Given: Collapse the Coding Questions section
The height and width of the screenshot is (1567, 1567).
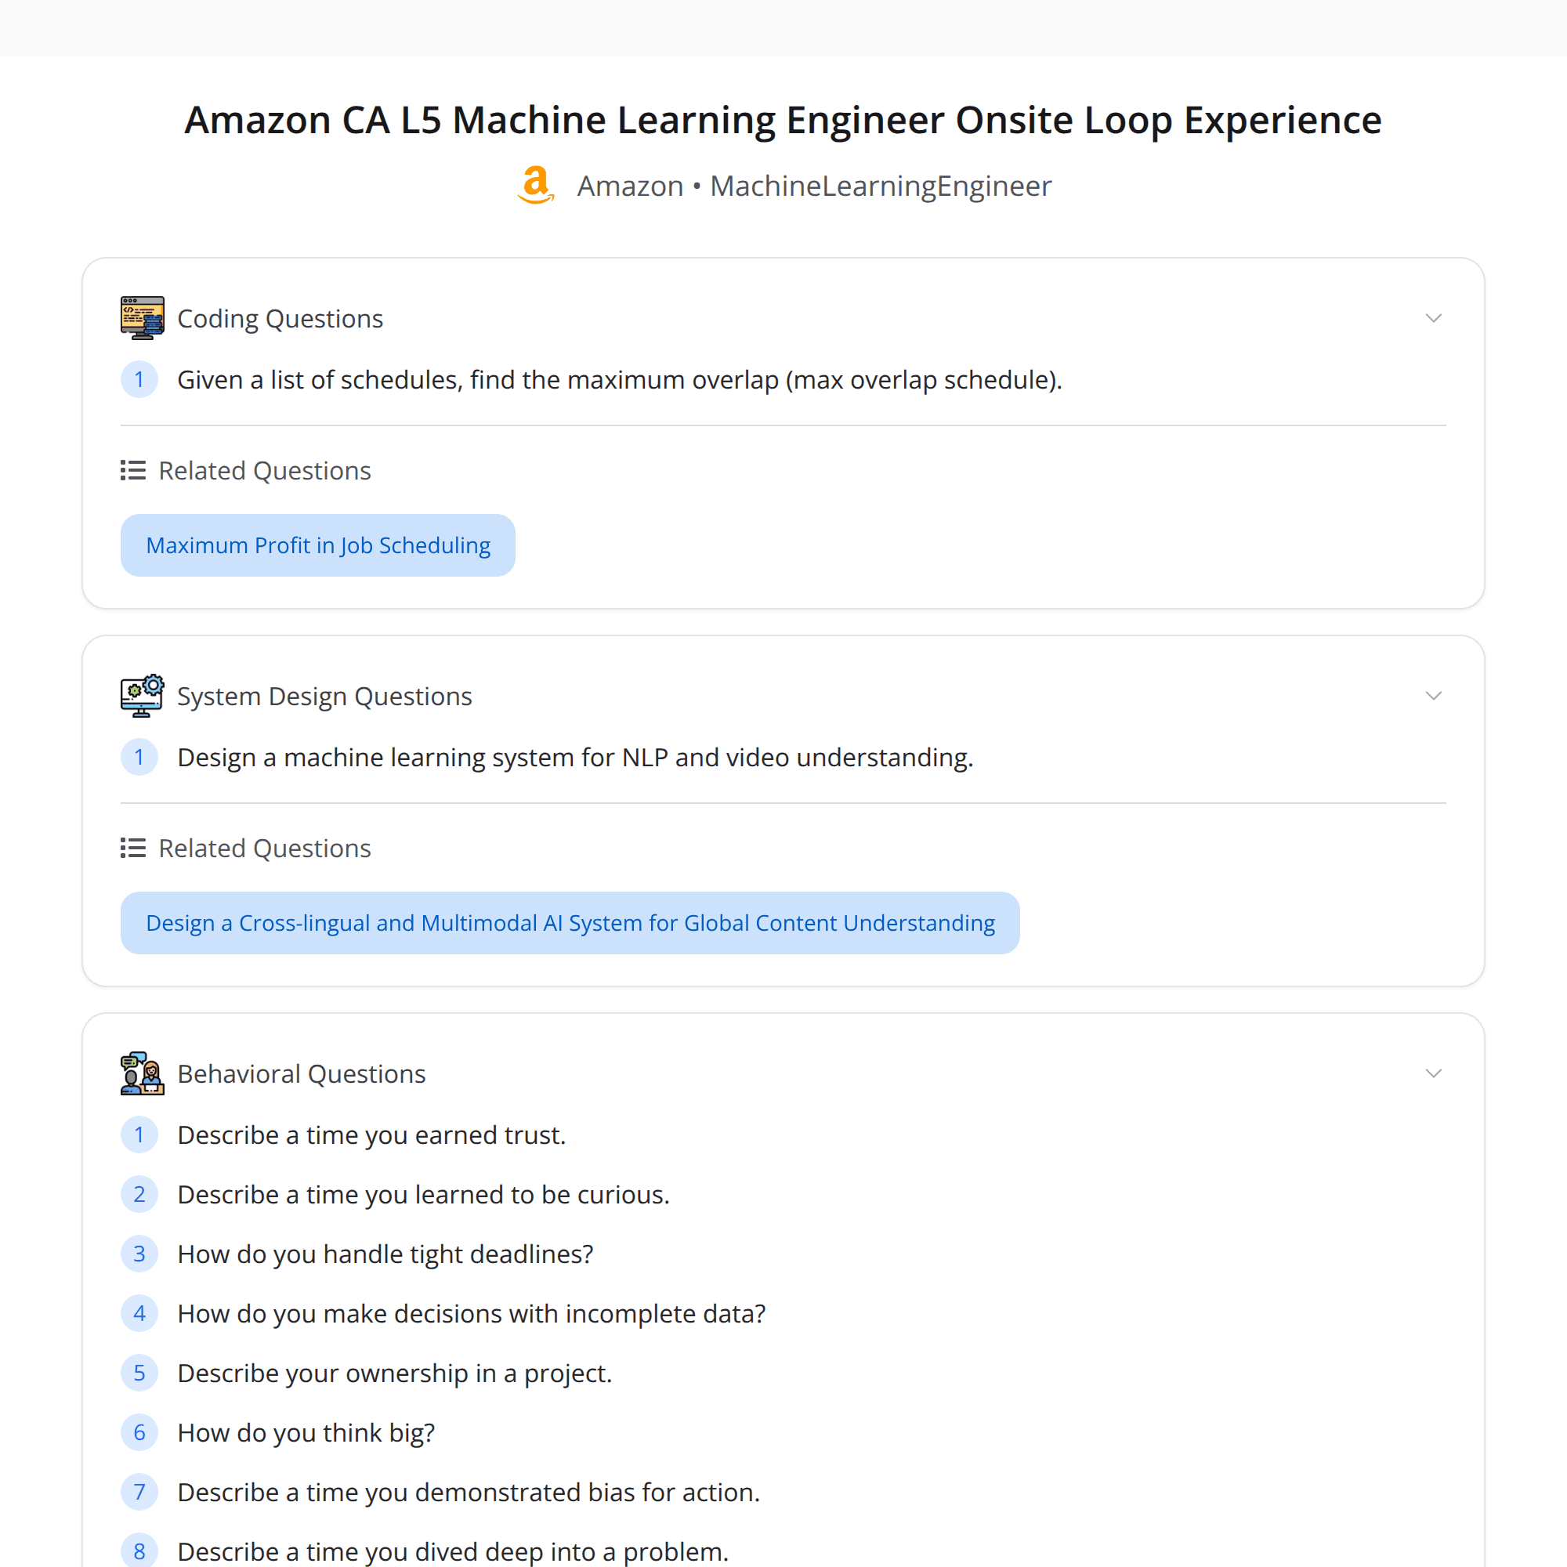Looking at the screenshot, I should 1433,318.
